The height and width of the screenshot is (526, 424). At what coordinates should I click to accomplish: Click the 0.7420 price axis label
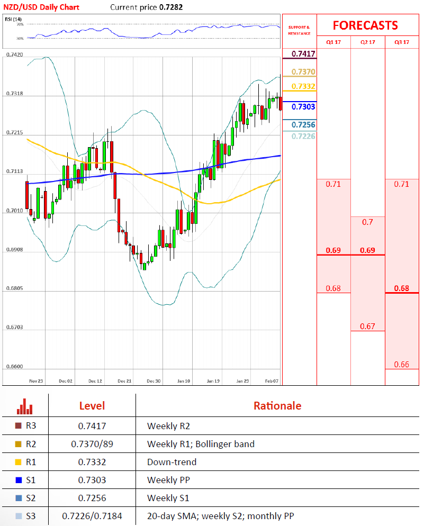tap(15, 55)
